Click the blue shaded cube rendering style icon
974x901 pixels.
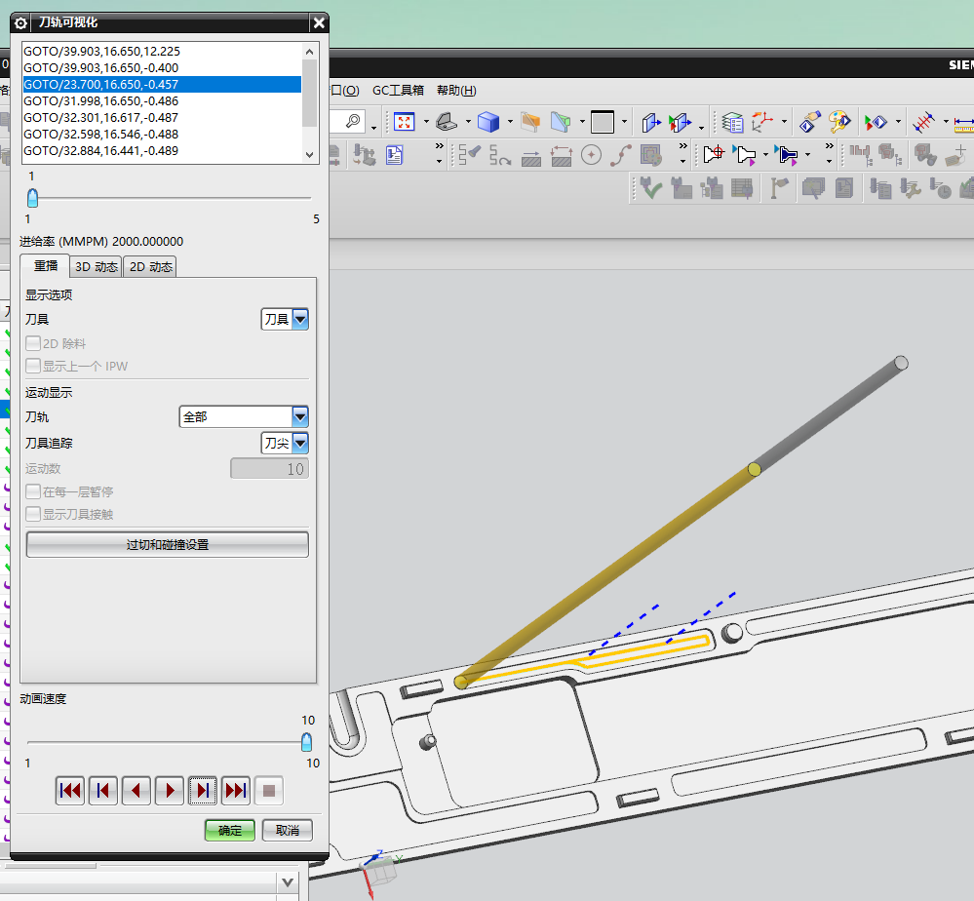click(487, 122)
